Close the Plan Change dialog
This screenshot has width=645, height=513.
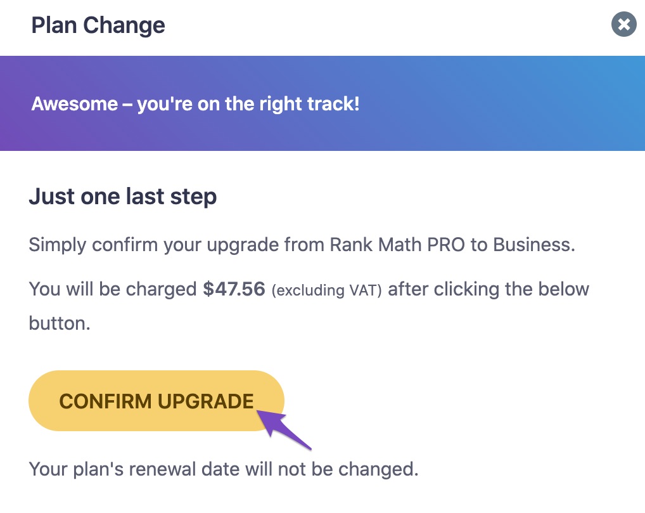[623, 25]
